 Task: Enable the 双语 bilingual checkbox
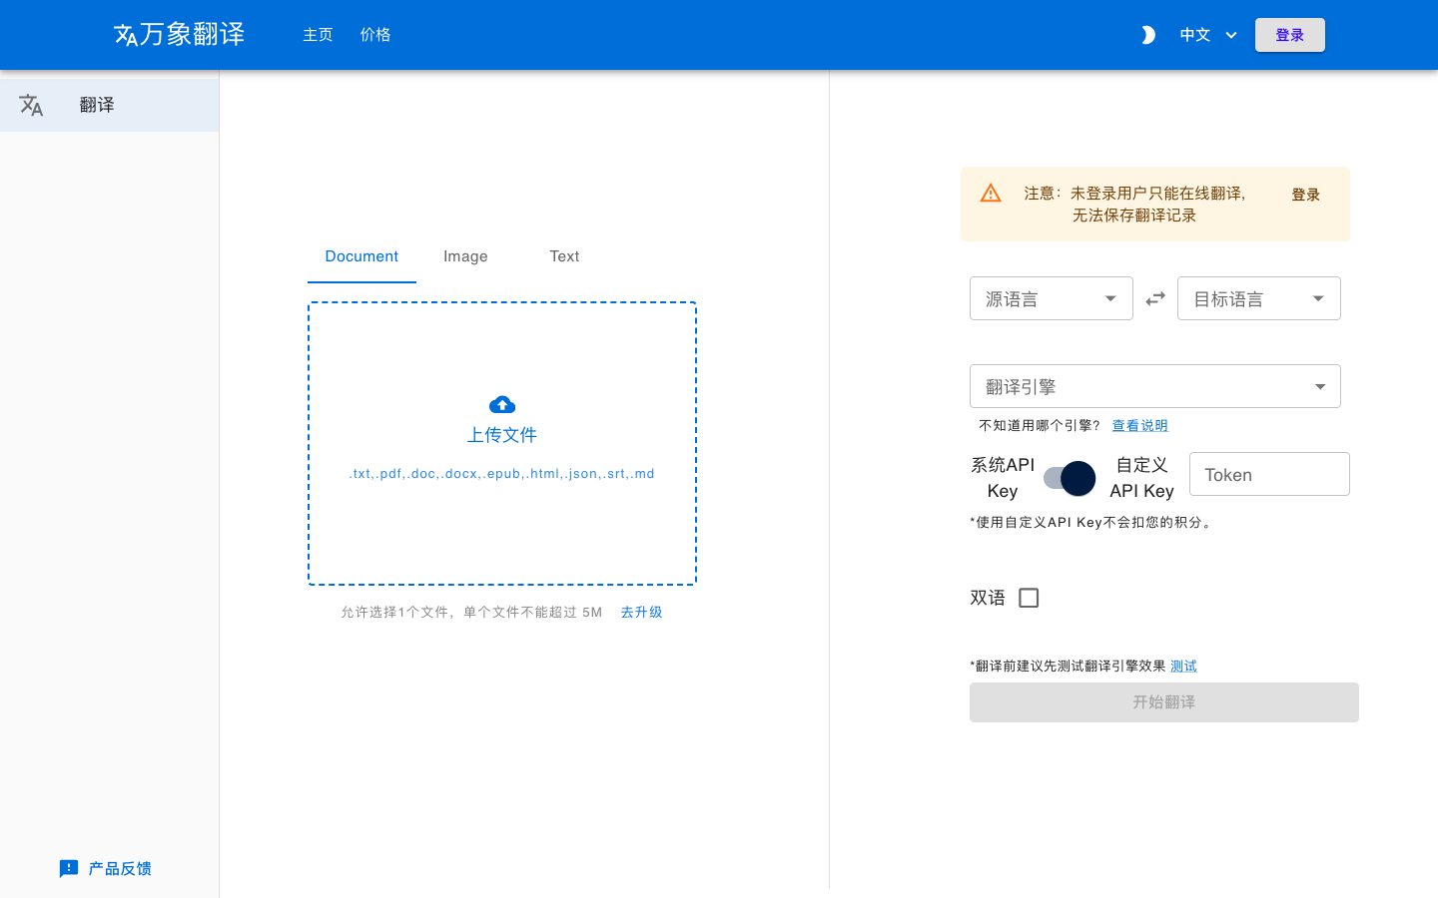click(1029, 598)
